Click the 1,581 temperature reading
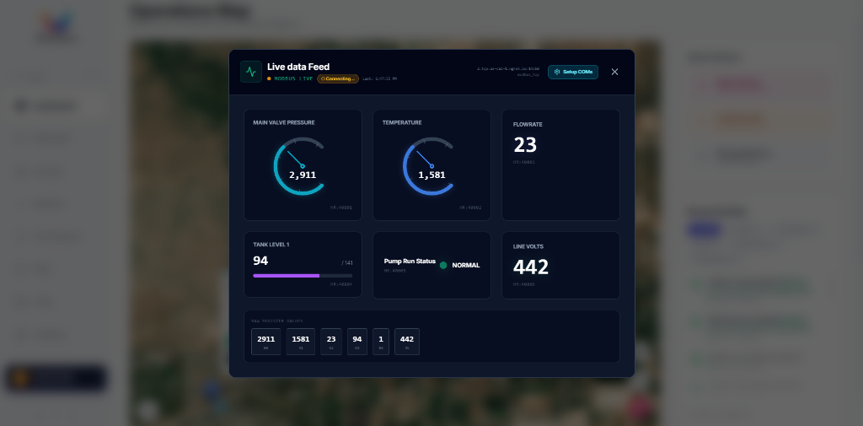Screen dimensions: 863x426 pyautogui.click(x=432, y=175)
